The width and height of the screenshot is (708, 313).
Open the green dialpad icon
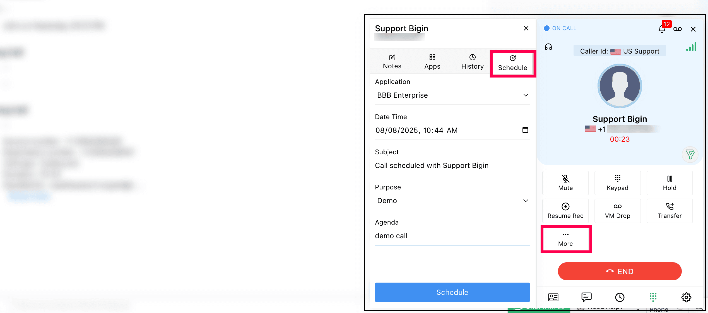pos(653,297)
